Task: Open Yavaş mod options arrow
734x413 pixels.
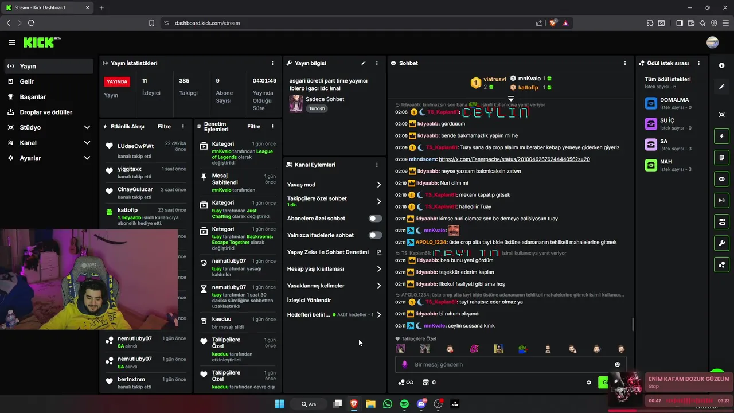Action: 379,185
